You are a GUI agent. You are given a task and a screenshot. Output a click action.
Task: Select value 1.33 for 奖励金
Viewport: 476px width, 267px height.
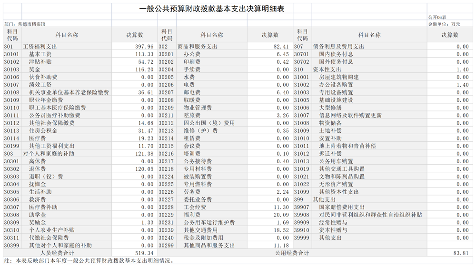(x=147, y=222)
